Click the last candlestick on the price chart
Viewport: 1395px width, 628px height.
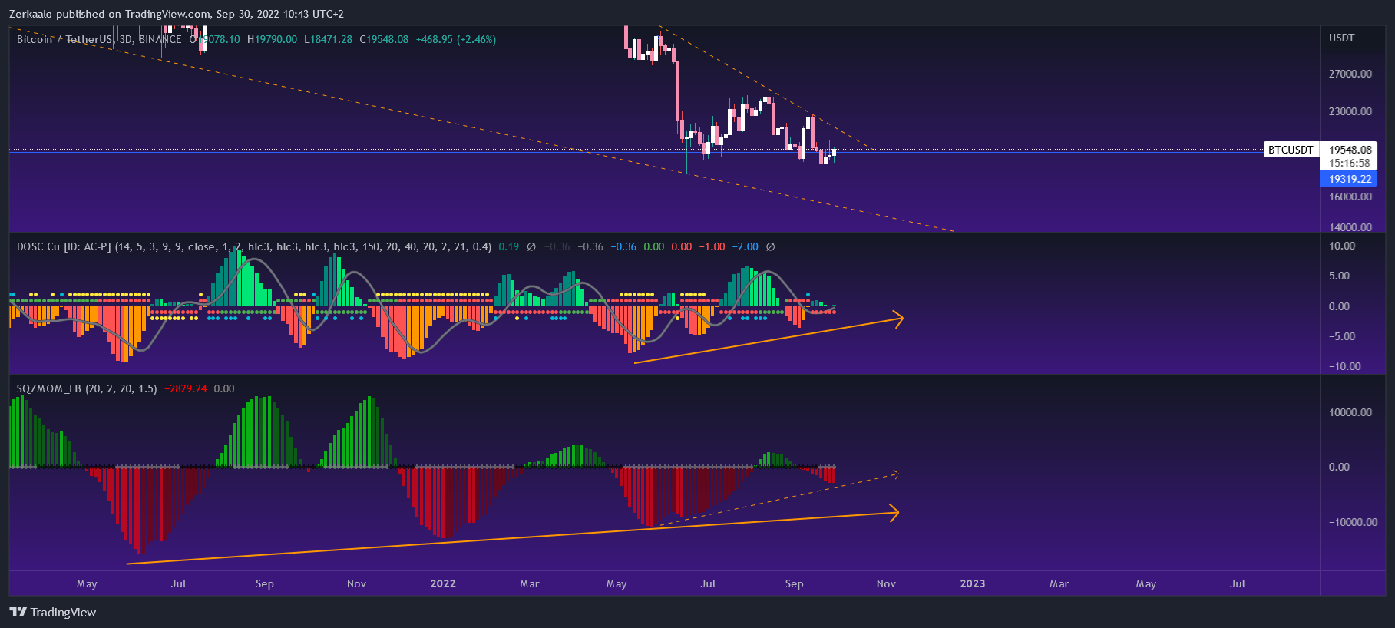(x=834, y=153)
